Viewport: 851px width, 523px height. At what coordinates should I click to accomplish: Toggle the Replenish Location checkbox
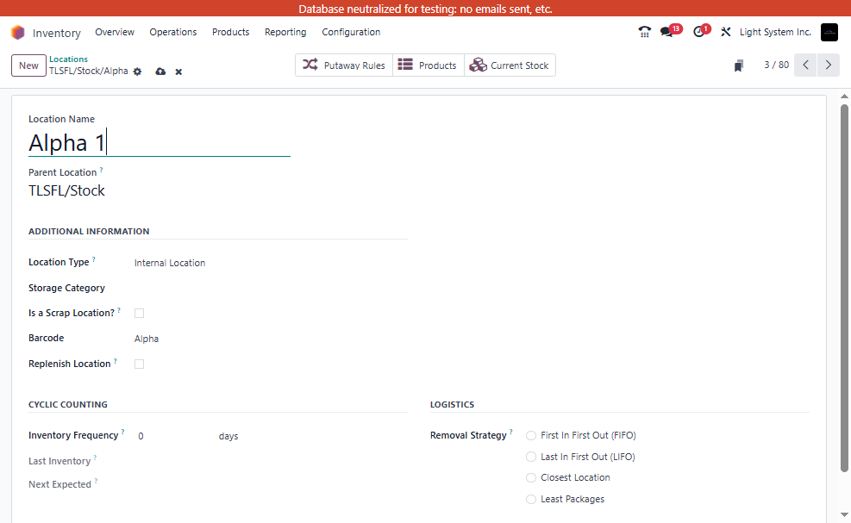point(140,364)
